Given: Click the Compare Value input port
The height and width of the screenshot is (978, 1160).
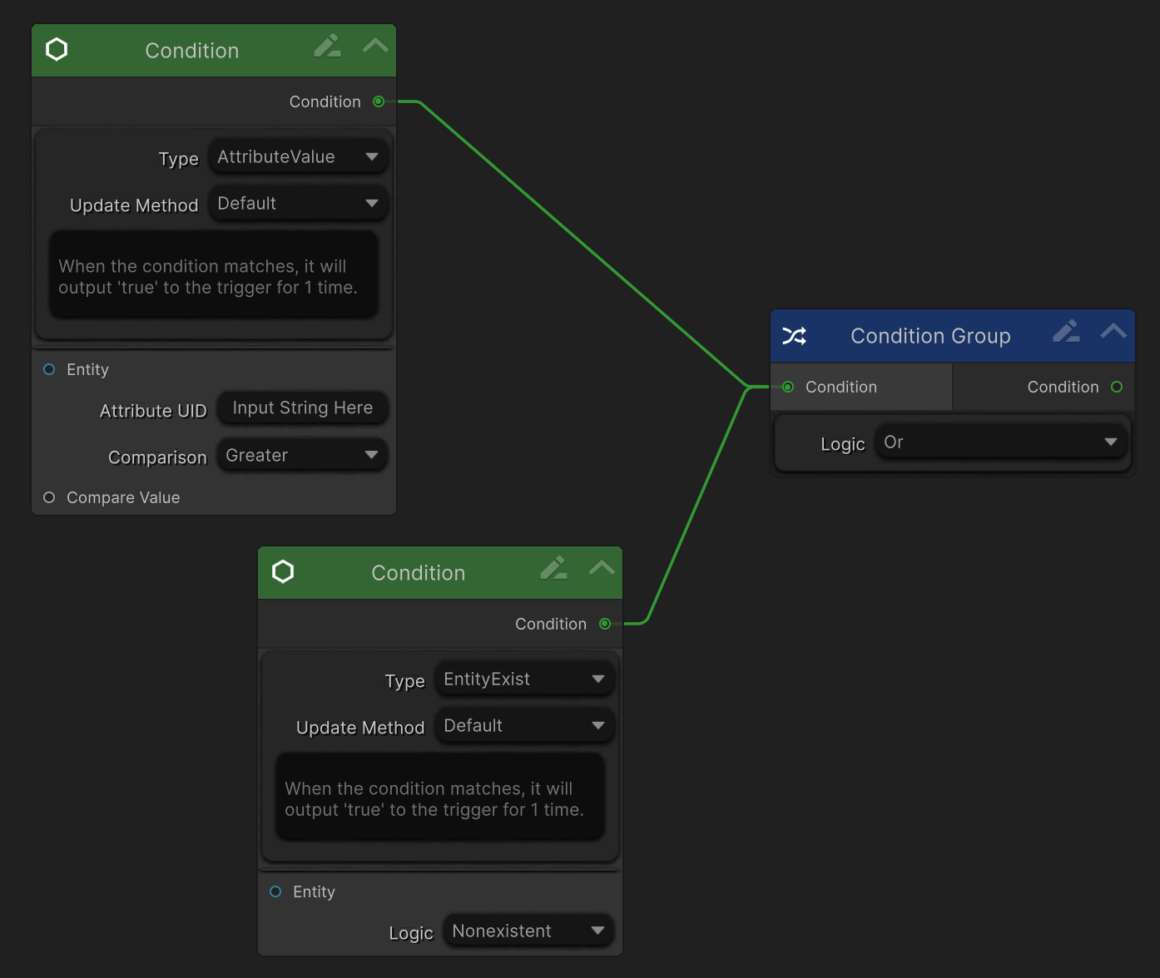Looking at the screenshot, I should (x=49, y=497).
